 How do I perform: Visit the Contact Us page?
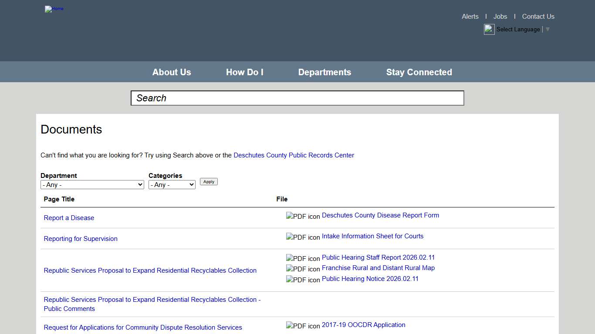point(538,17)
